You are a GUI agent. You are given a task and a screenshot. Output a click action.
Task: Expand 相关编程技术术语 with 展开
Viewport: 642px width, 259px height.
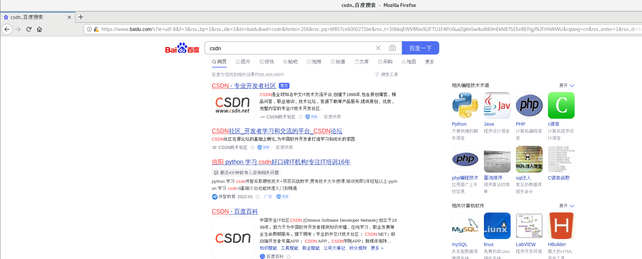(567, 85)
